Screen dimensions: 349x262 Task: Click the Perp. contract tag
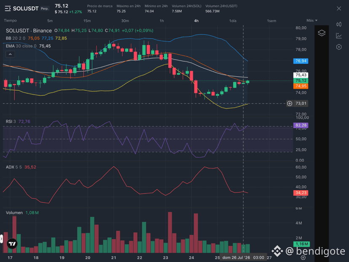45,9
